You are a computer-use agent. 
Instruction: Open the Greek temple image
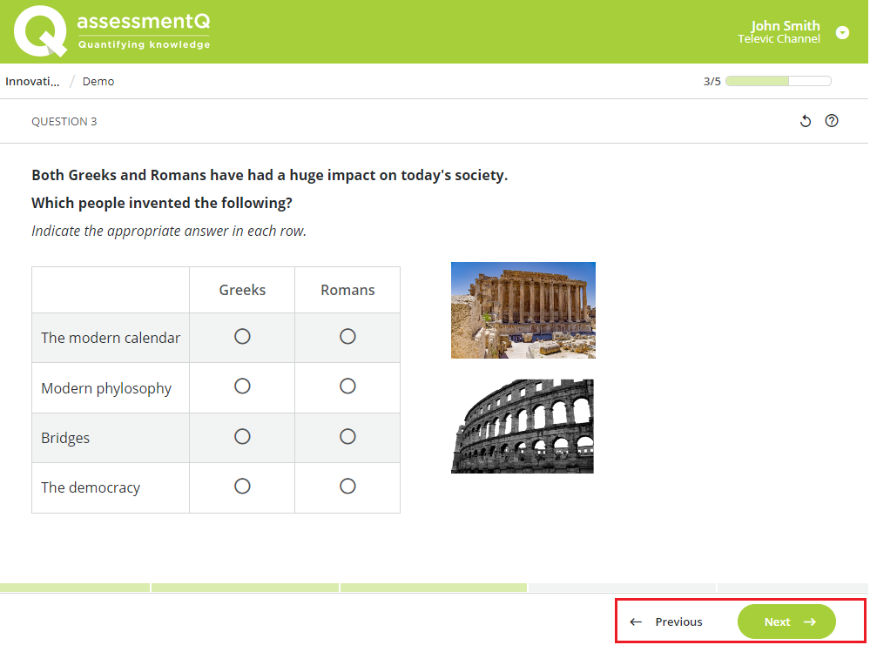pyautogui.click(x=523, y=310)
